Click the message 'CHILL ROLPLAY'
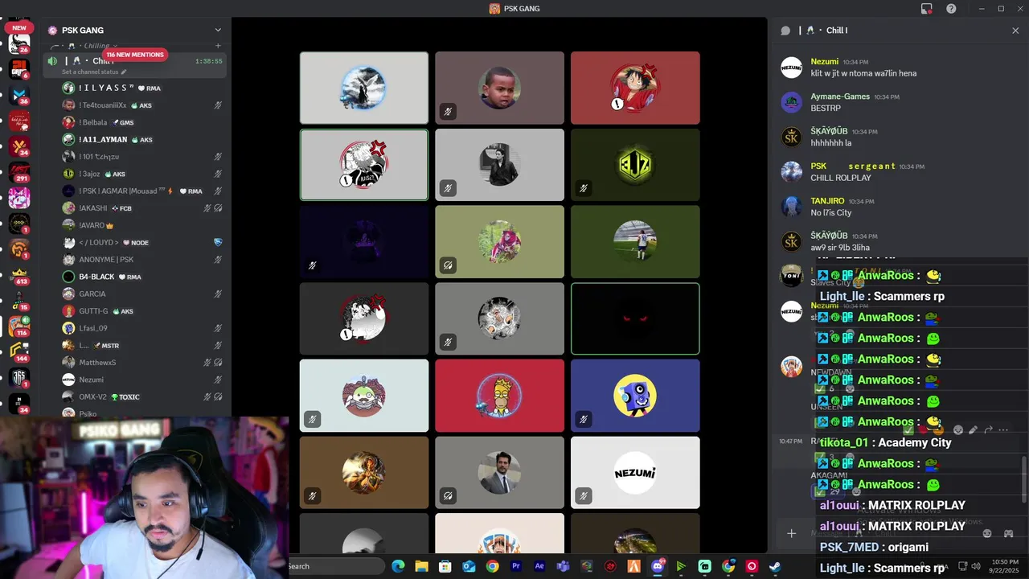This screenshot has width=1029, height=579. click(841, 178)
